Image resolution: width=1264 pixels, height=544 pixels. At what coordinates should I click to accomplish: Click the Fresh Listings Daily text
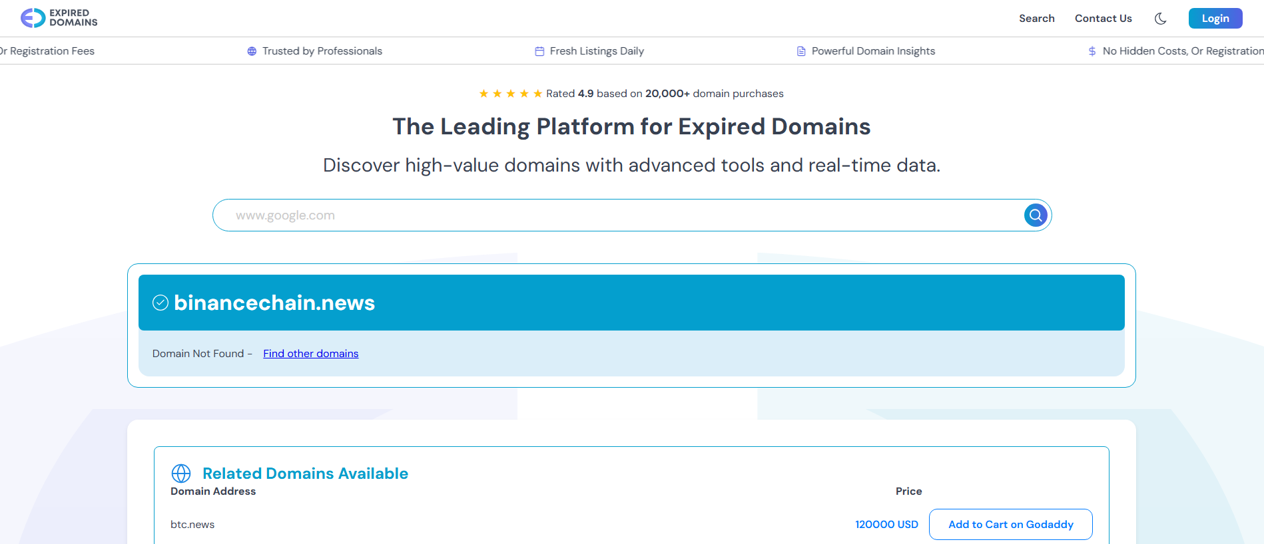pos(597,51)
